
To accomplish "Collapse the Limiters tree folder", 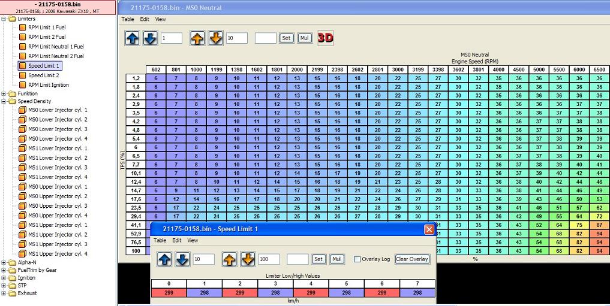I will [5, 19].
